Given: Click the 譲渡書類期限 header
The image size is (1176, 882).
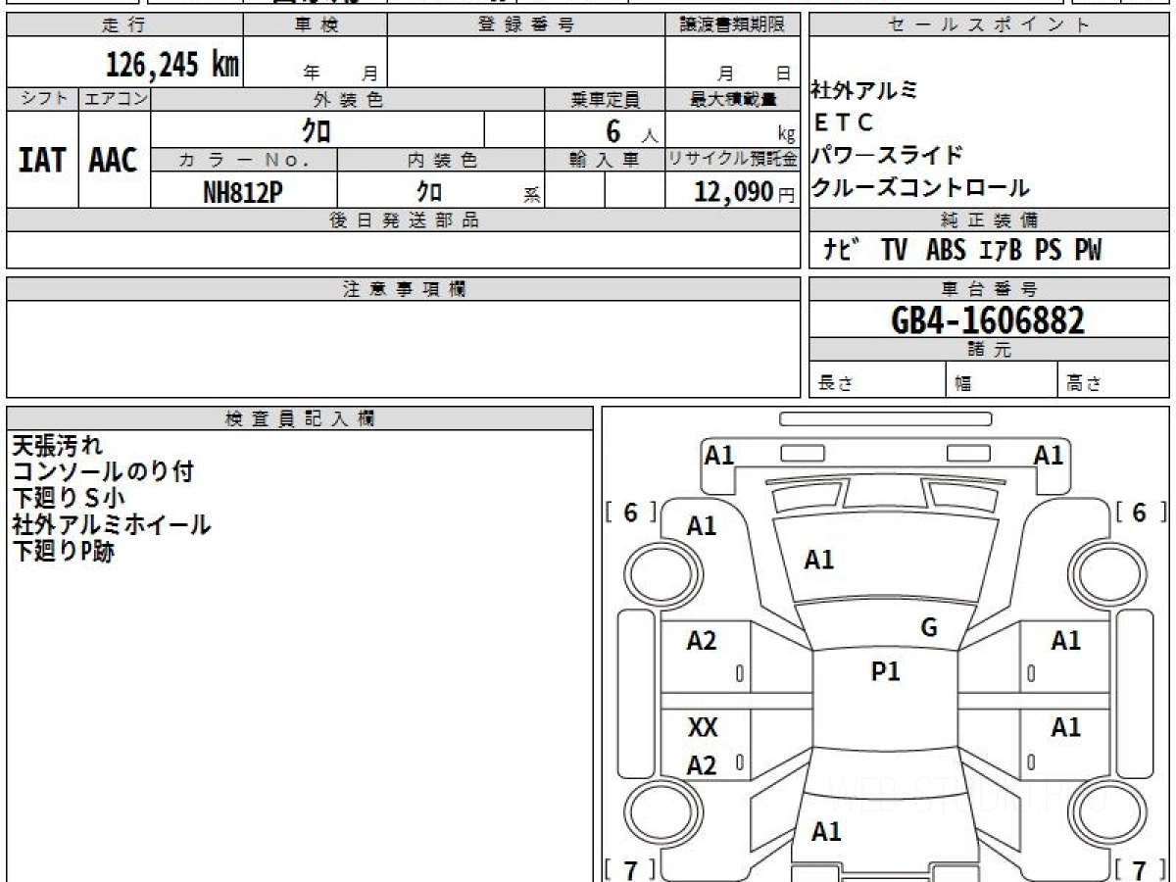Looking at the screenshot, I should tap(732, 25).
